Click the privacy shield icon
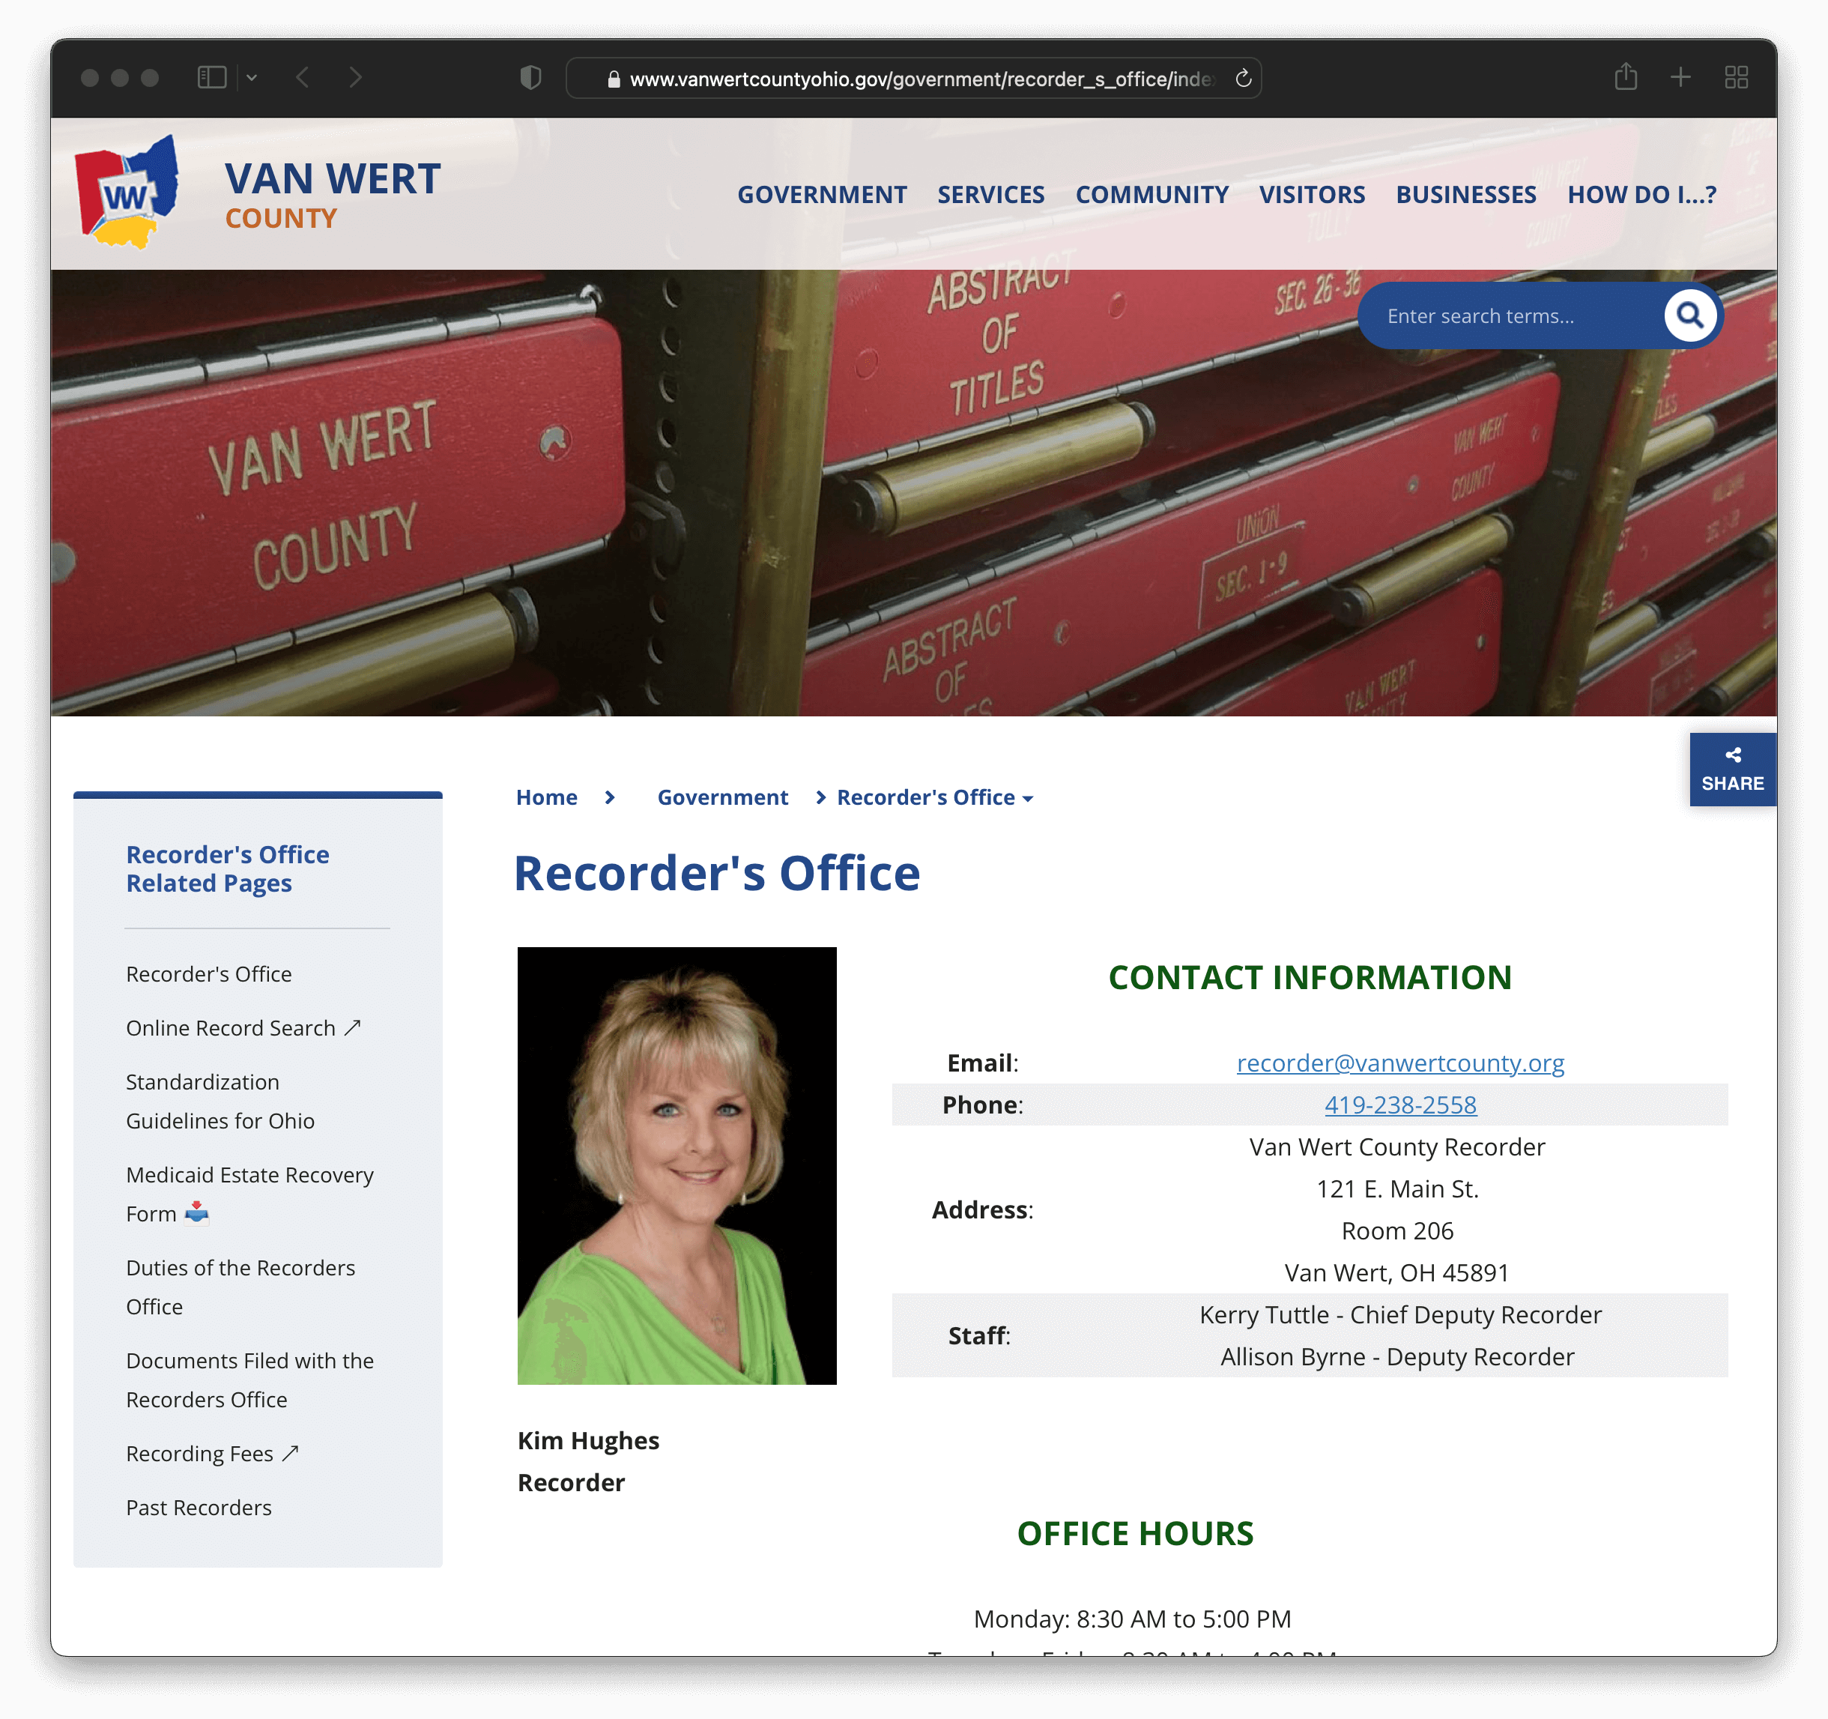 [530, 77]
